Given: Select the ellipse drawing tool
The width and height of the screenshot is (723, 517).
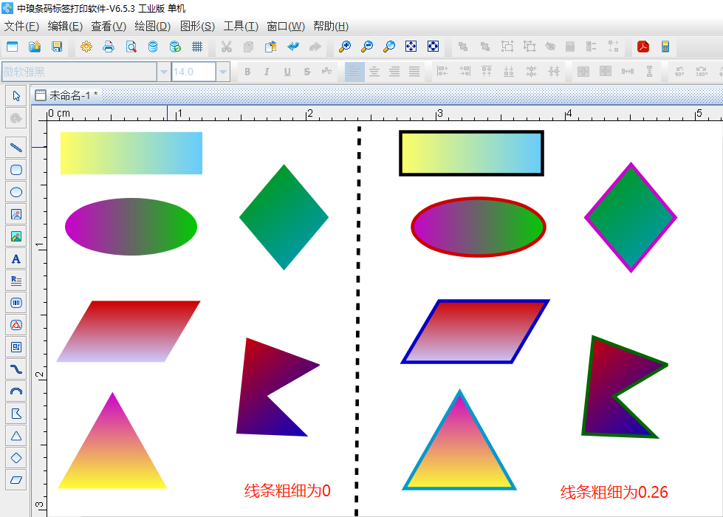Looking at the screenshot, I should click(16, 192).
